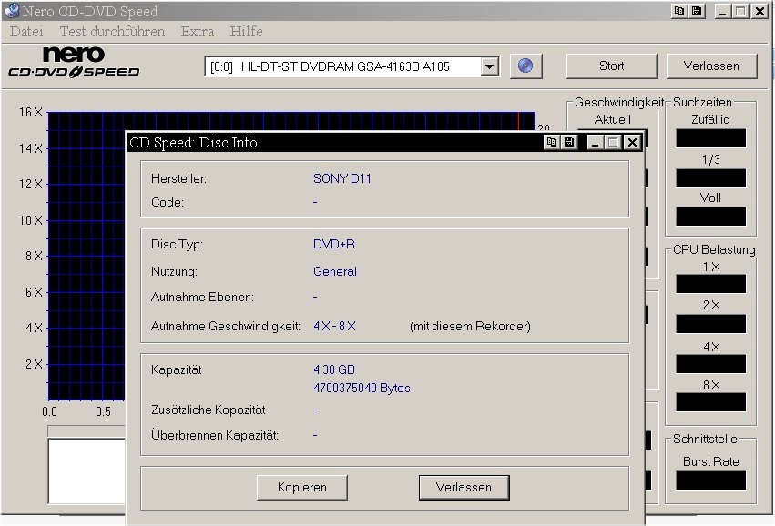This screenshot has height=526, width=775.
Task: Click the Start button
Action: click(x=611, y=66)
